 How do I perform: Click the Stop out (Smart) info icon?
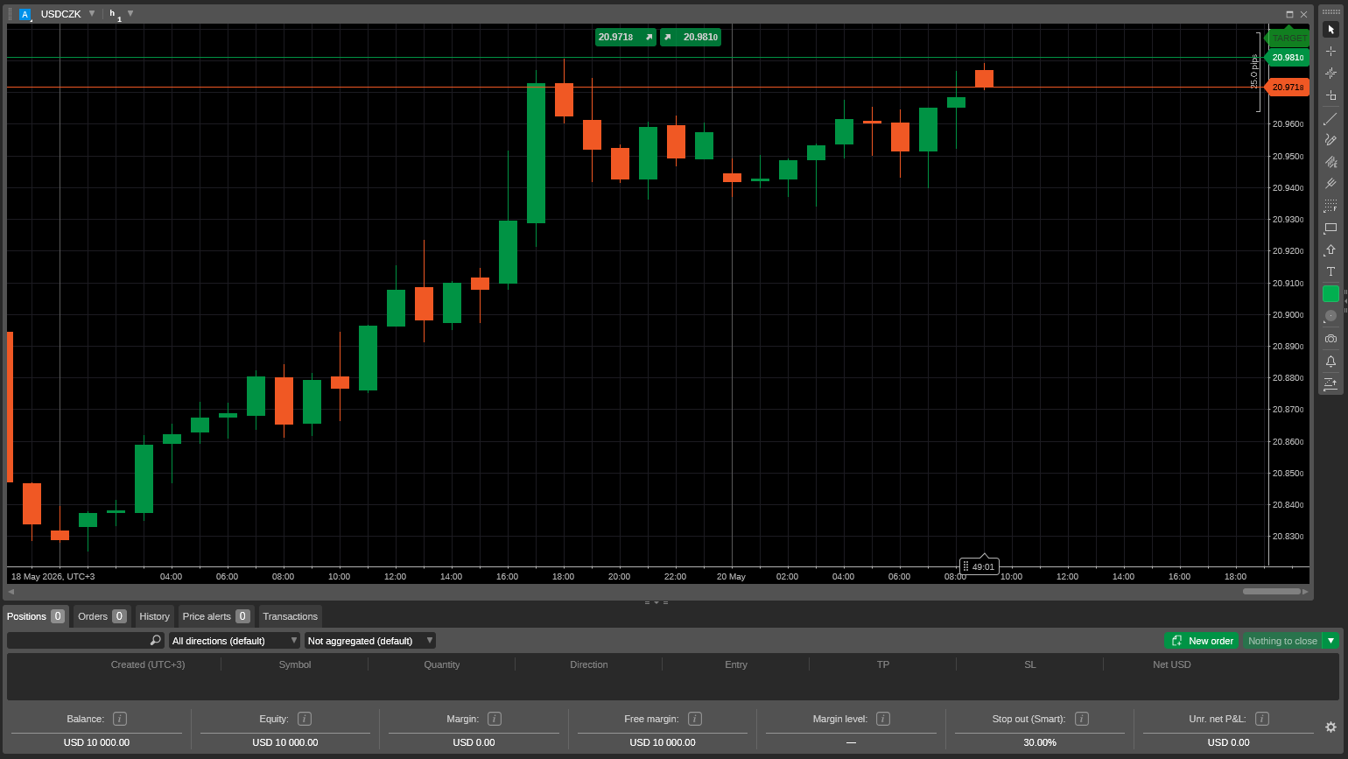pyautogui.click(x=1082, y=719)
